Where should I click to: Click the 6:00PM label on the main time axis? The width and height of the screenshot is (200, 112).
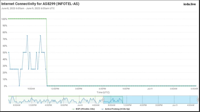102,89
